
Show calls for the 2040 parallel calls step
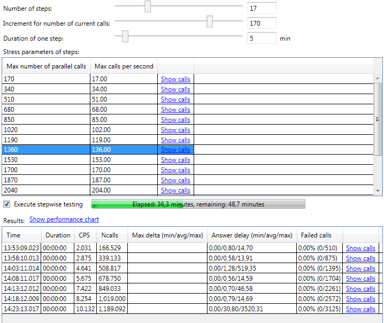click(175, 190)
